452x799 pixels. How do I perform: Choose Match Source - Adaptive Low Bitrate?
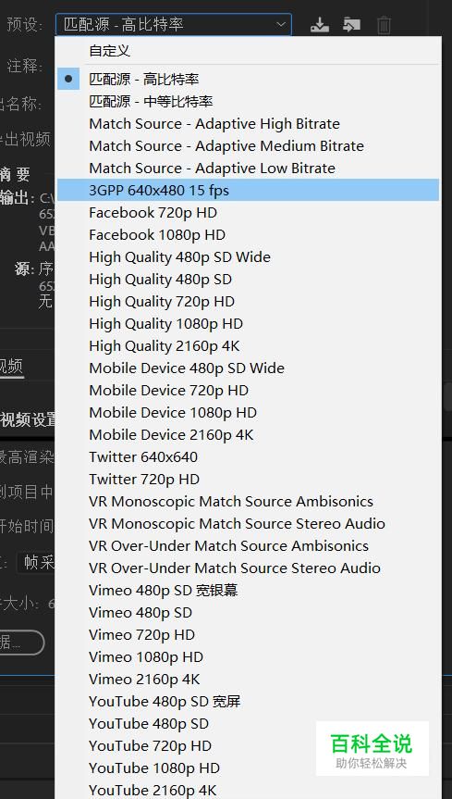249,169
